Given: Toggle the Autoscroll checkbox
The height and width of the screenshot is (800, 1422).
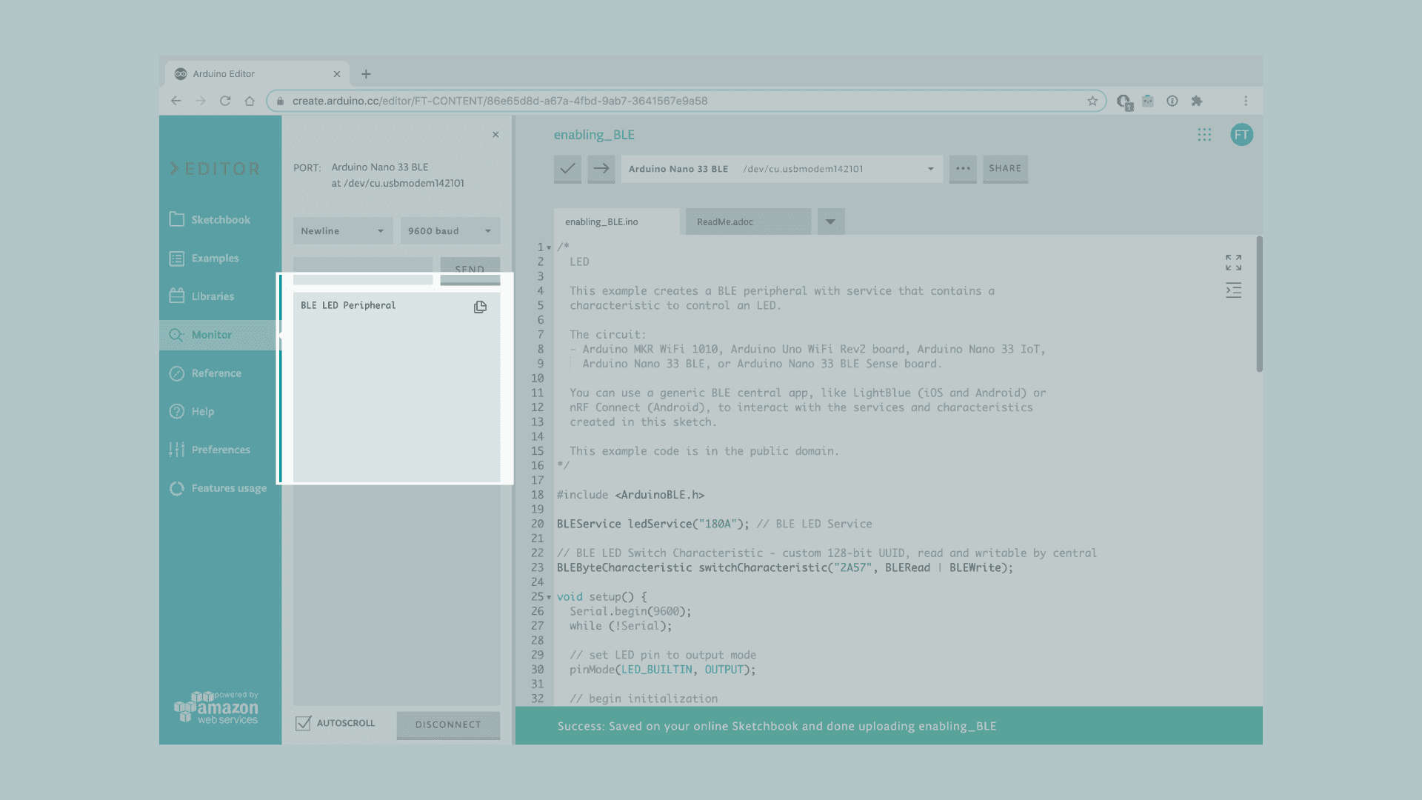Looking at the screenshot, I should click(x=303, y=724).
